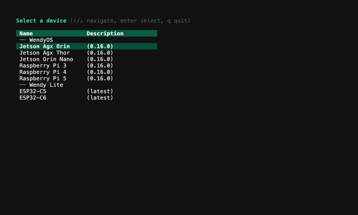Click the navigation hint text with q quit

(x=130, y=21)
